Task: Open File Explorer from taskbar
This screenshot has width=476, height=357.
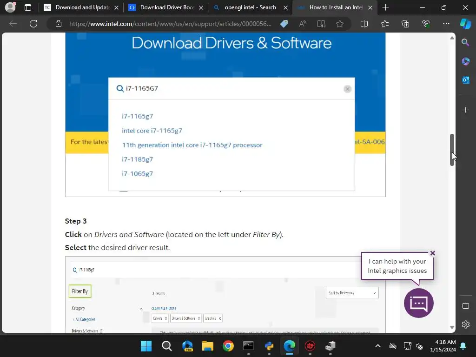Action: (x=208, y=346)
